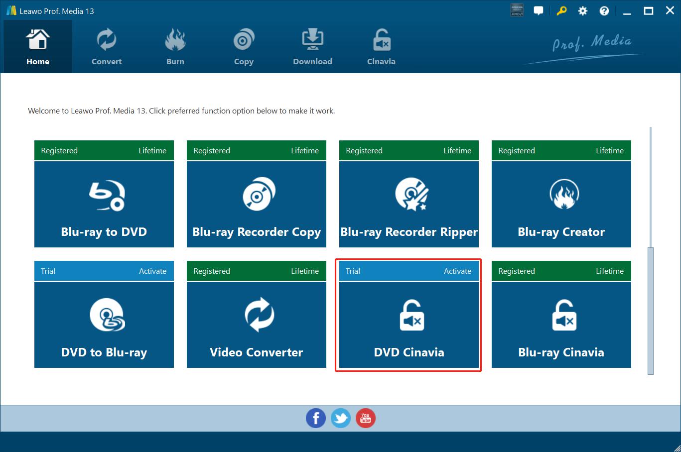Open the Convert module in the top toolbar
Image resolution: width=681 pixels, height=452 pixels.
(x=106, y=48)
